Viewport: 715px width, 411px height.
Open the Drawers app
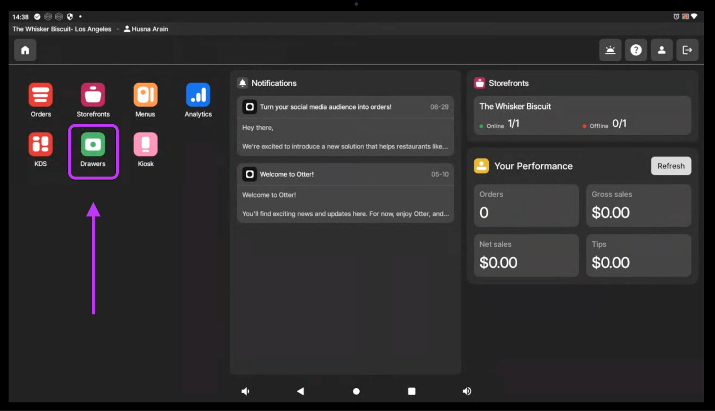(x=93, y=145)
